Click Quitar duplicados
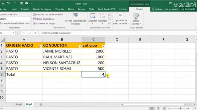This screenshot has width=197, height=110. 43,19
